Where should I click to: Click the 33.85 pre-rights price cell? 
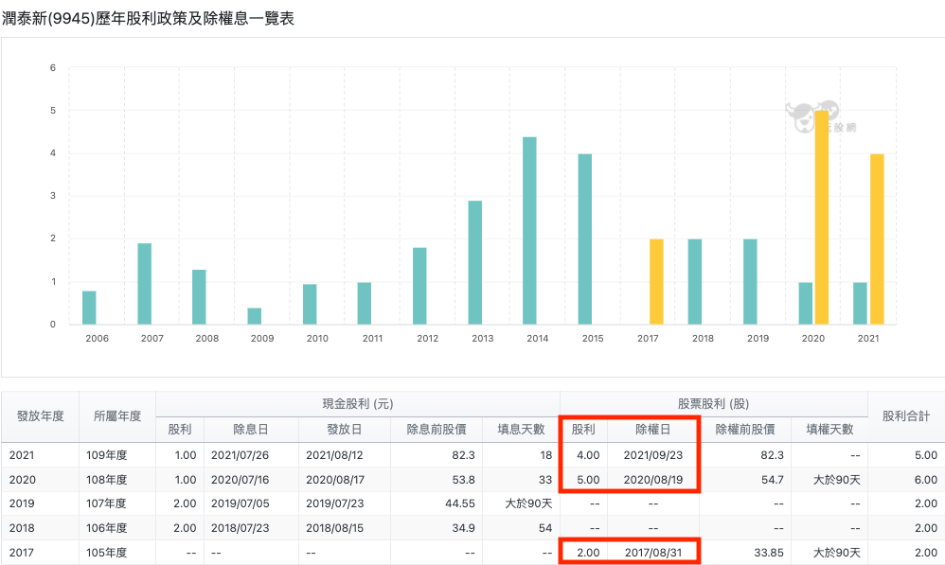pyautogui.click(x=745, y=553)
